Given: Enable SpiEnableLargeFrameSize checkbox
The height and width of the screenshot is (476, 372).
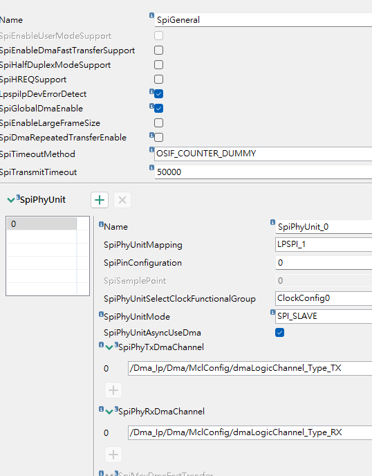Looking at the screenshot, I should coord(159,123).
